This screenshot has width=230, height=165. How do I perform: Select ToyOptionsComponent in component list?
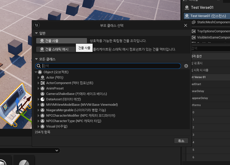click(211, 31)
